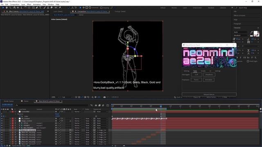This screenshot has width=262, height=147.
Task: Click the DeepBooru button in NeonMind panel
Action: [209, 75]
